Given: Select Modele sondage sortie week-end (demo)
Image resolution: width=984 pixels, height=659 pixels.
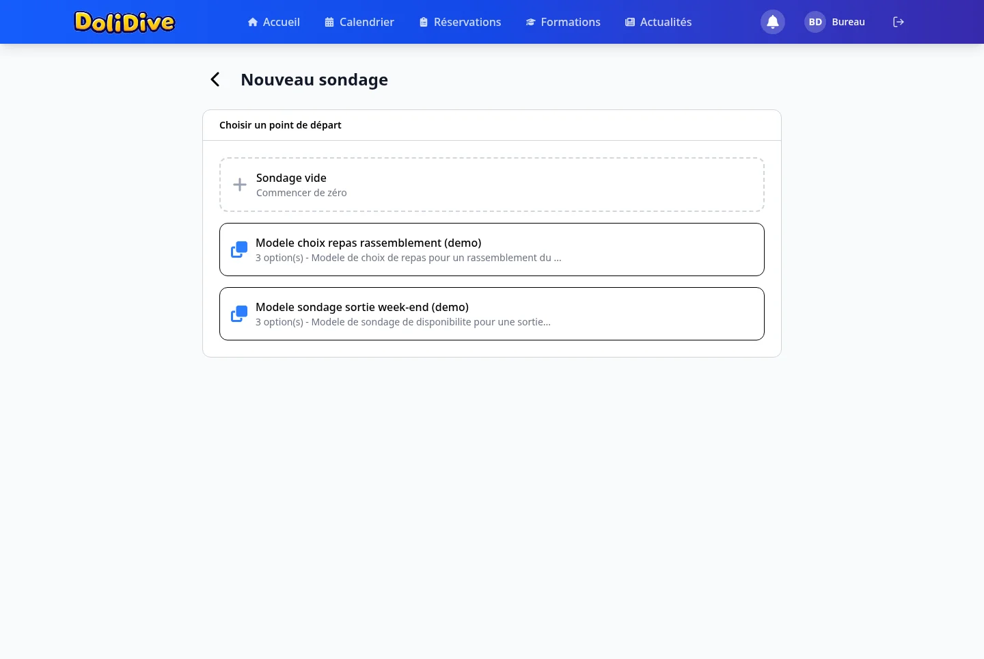Looking at the screenshot, I should pyautogui.click(x=492, y=314).
